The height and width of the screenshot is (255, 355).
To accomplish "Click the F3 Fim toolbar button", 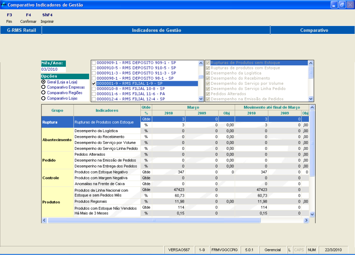I will 9,18.
